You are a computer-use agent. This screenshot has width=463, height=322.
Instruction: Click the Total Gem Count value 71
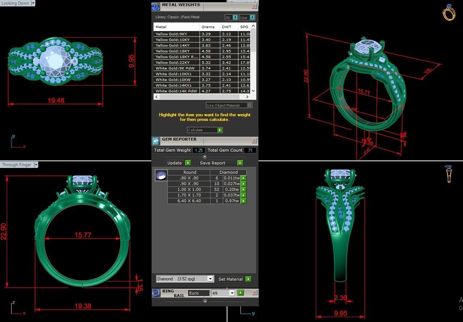pos(250,150)
